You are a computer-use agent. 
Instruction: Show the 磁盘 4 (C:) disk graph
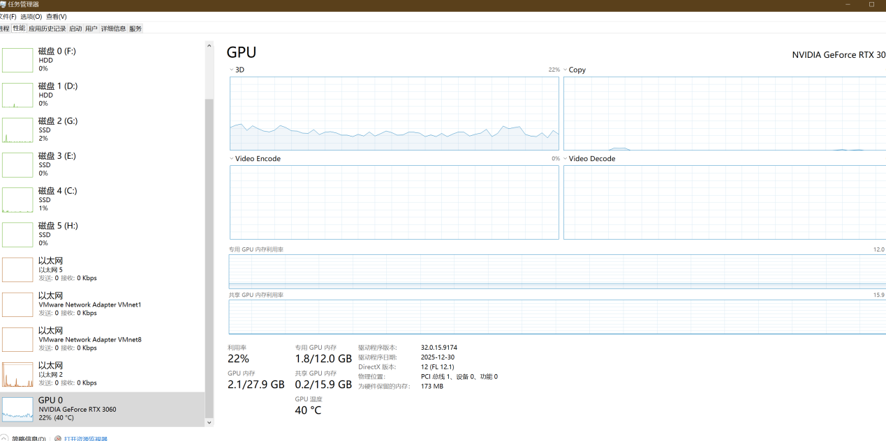(x=17, y=199)
